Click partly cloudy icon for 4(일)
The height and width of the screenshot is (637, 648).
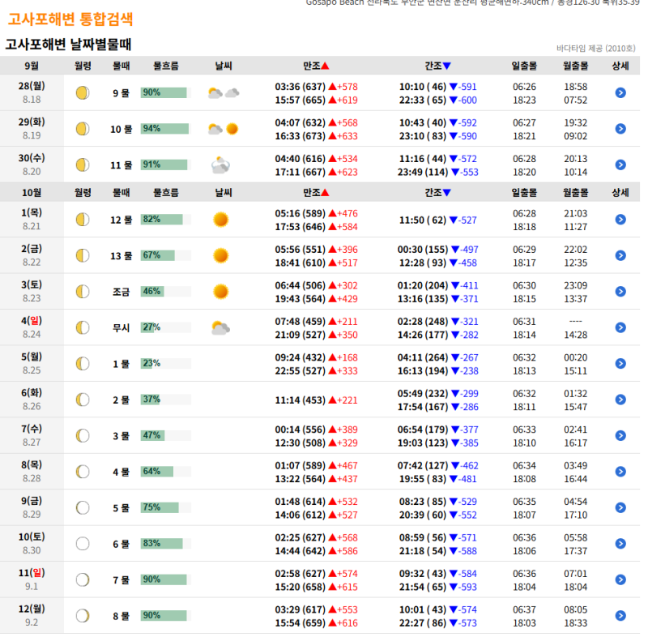220,327
